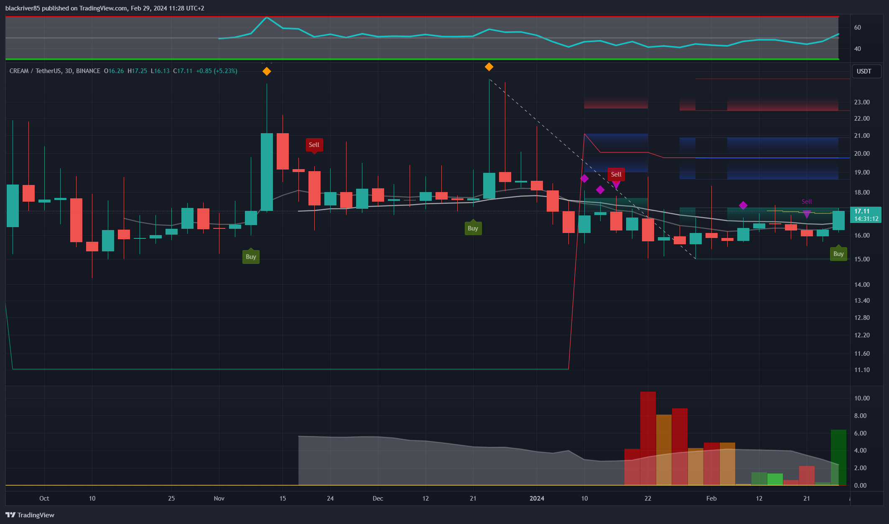Image resolution: width=889 pixels, height=524 pixels.
Task: Click the 22 date label on the time axis
Action: 648,499
